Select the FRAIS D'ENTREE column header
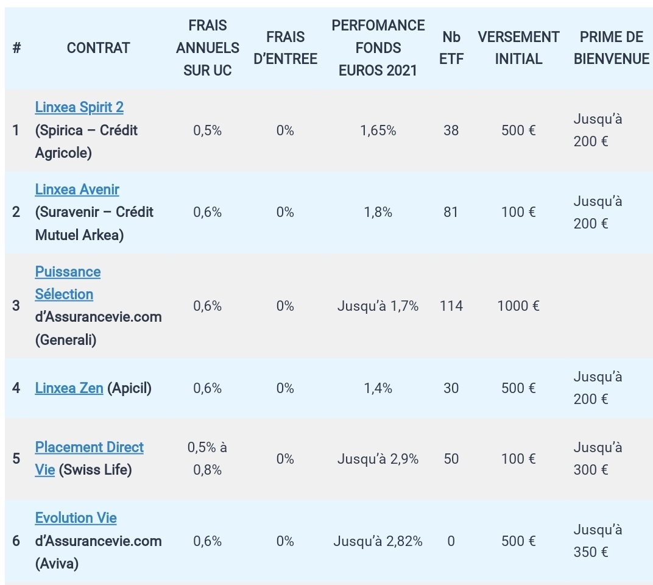Viewport: 653px width, 585px height. (x=285, y=48)
